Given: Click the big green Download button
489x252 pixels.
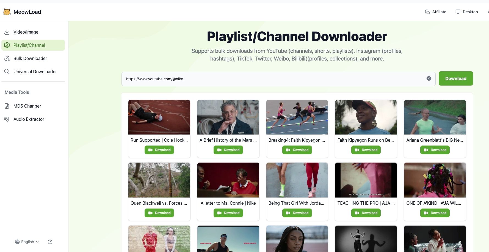Looking at the screenshot, I should point(456,78).
